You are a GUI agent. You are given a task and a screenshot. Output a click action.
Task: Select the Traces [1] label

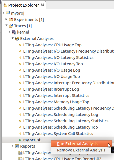coord(23,26)
